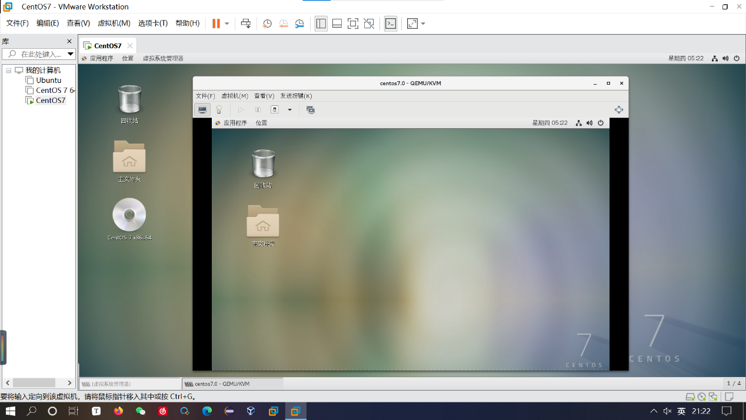Pause the centos7.0 guest in QEMU/KVM
Viewport: 746px width, 420px height.
click(258, 109)
